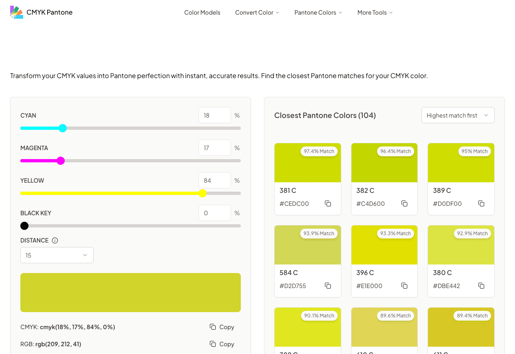This screenshot has width=515, height=354.
Task: Click the 92.9% Match badge
Action: point(472,234)
